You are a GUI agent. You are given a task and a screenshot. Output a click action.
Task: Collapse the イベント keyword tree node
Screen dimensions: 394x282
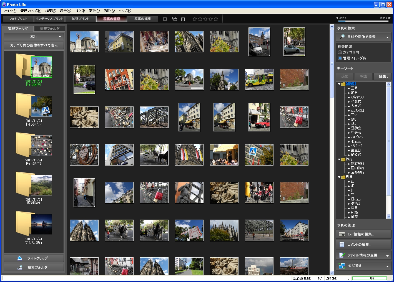point(339,84)
